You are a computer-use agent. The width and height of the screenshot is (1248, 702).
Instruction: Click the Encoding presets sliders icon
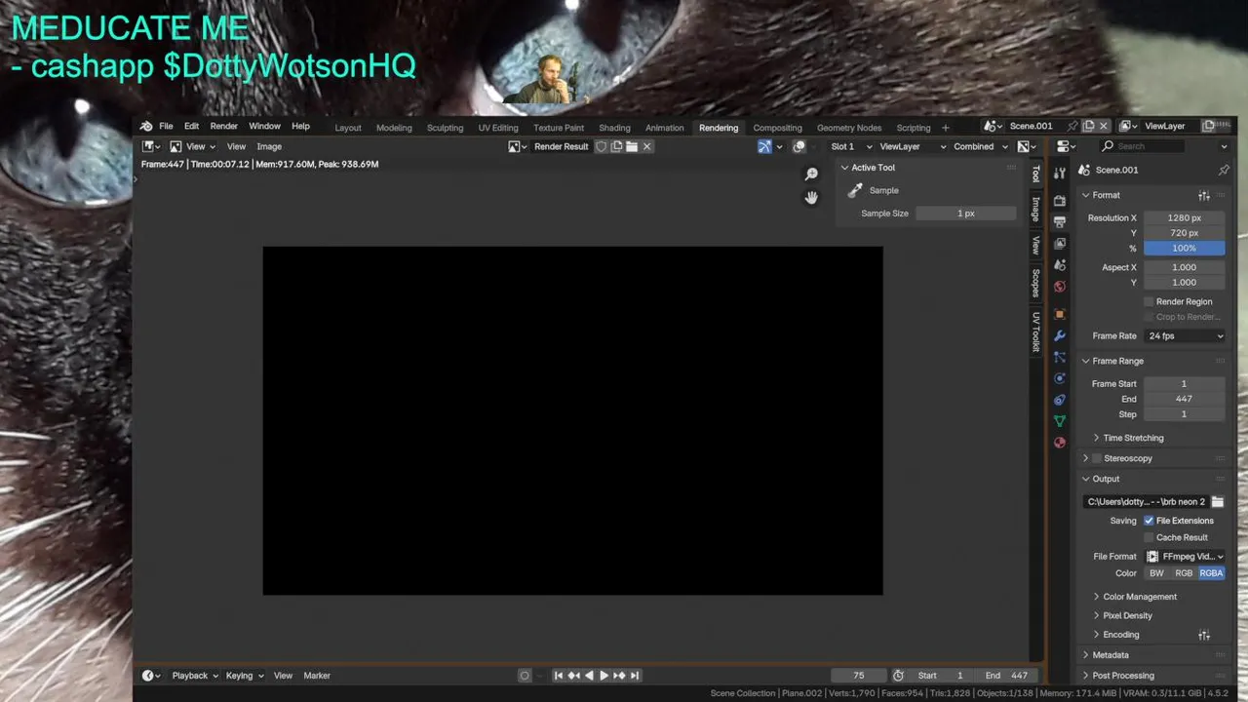(1204, 635)
